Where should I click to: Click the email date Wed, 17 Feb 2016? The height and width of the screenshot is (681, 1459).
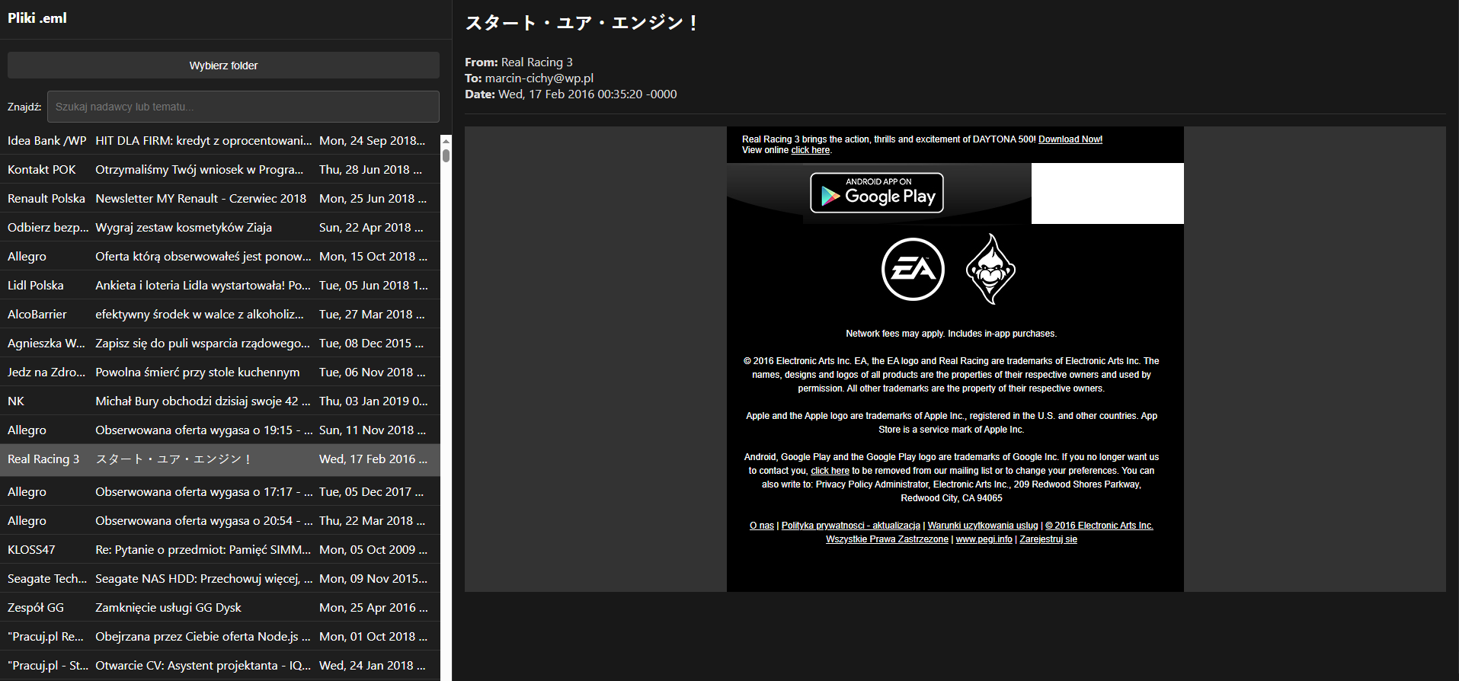pos(587,94)
